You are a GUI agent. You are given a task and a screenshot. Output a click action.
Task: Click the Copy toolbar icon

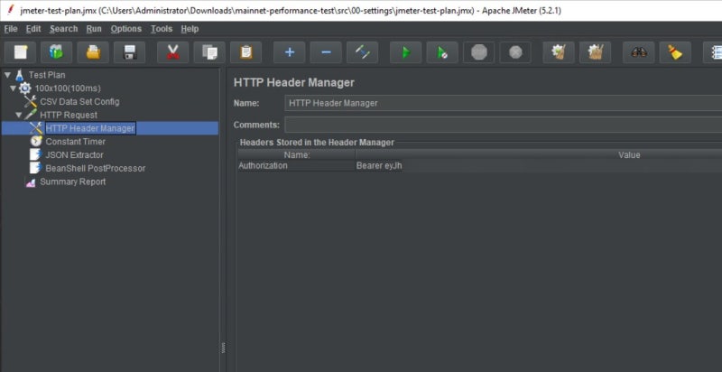(209, 52)
